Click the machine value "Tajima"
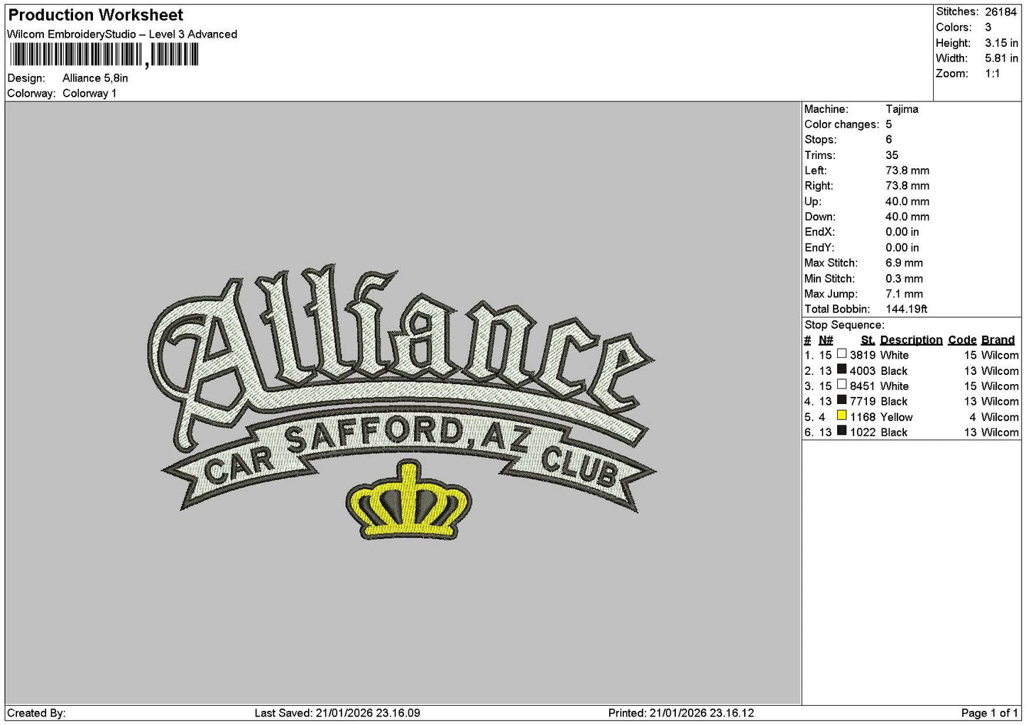 click(902, 109)
